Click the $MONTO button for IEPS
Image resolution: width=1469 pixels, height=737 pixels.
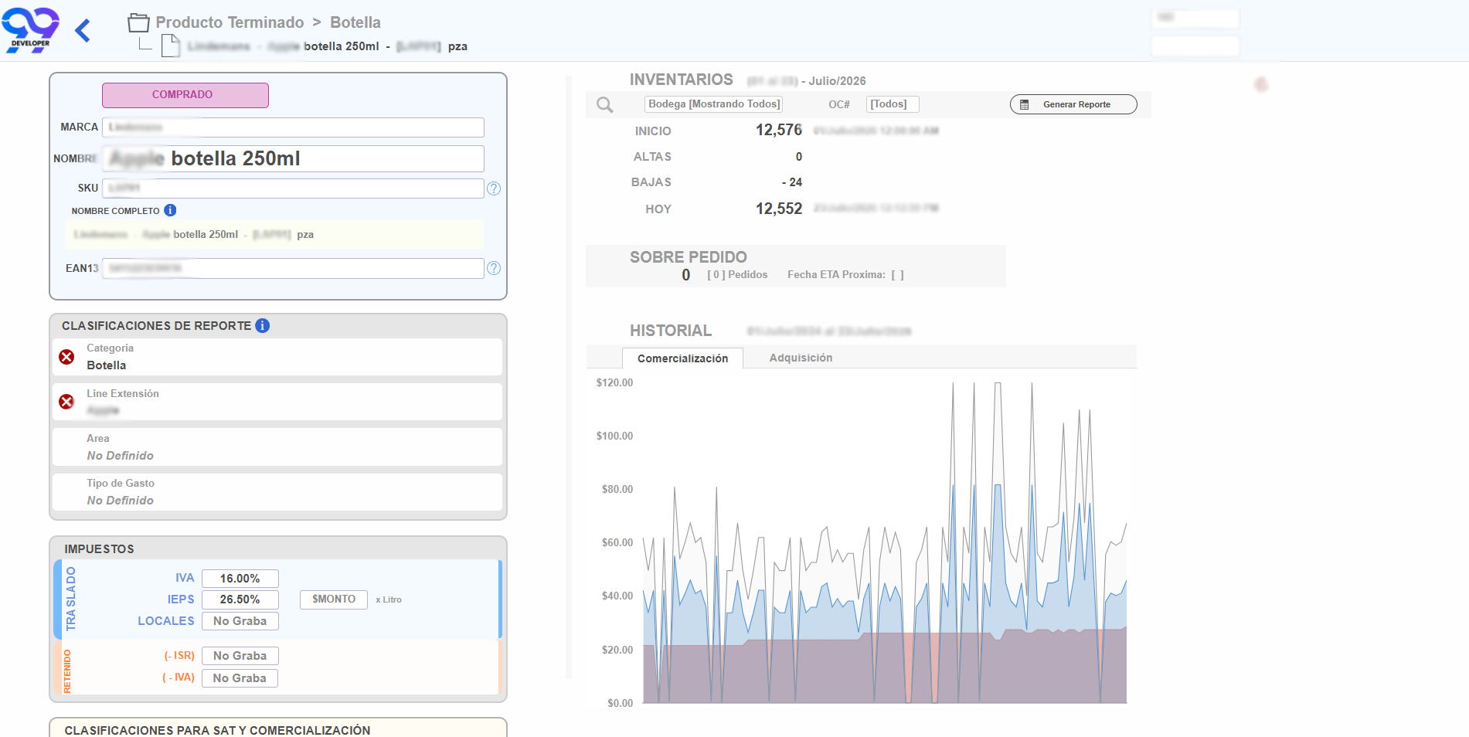(334, 599)
